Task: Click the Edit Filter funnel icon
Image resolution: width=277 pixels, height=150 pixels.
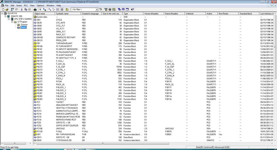Action: tap(101, 9)
